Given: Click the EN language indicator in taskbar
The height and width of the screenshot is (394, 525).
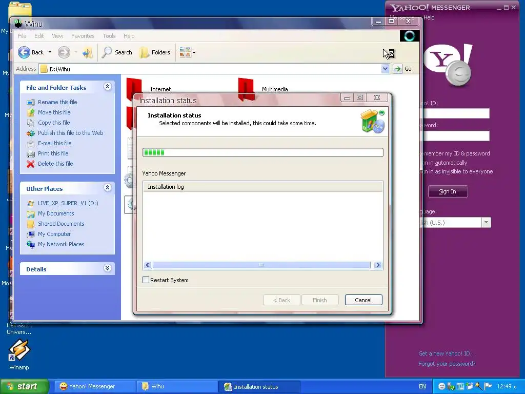Looking at the screenshot, I should coord(422,386).
